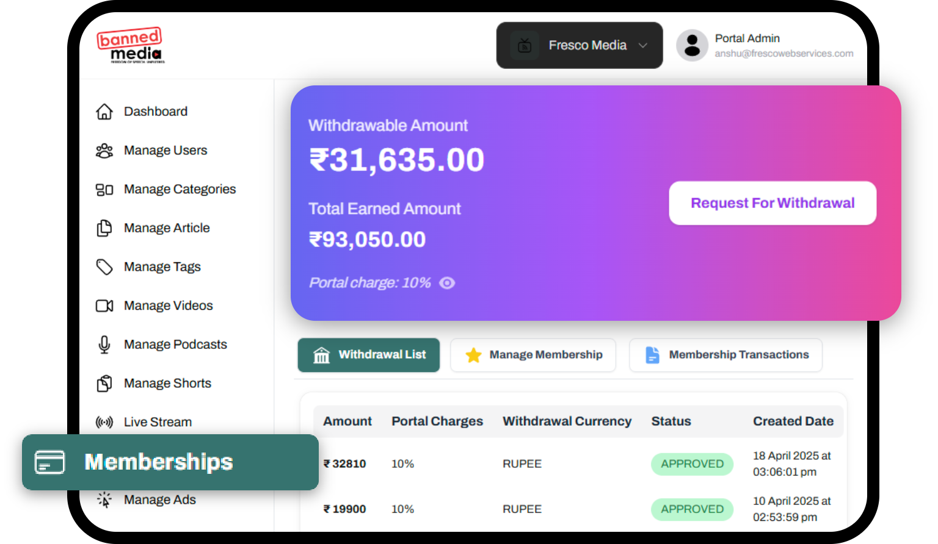Select the Manage Tags label icon
The height and width of the screenshot is (544, 938).
point(104,267)
